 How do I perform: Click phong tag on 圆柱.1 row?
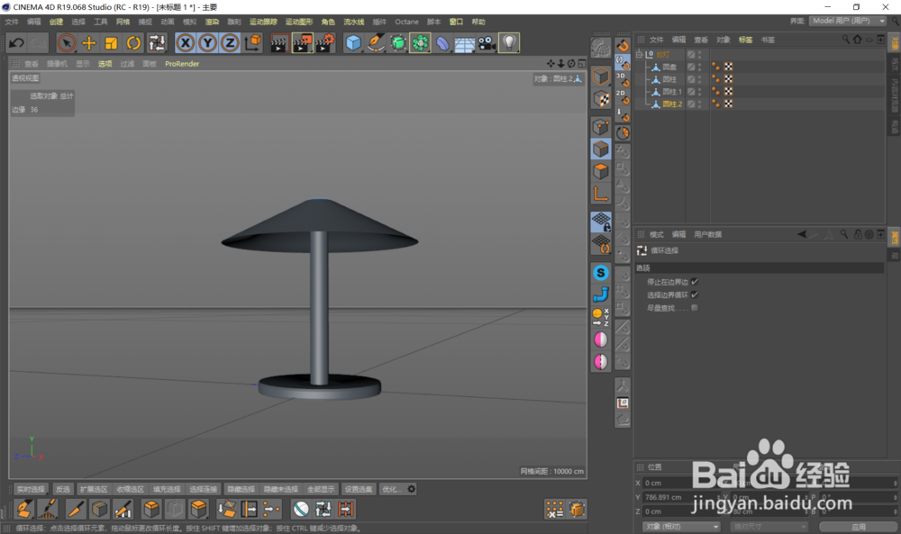(x=716, y=91)
